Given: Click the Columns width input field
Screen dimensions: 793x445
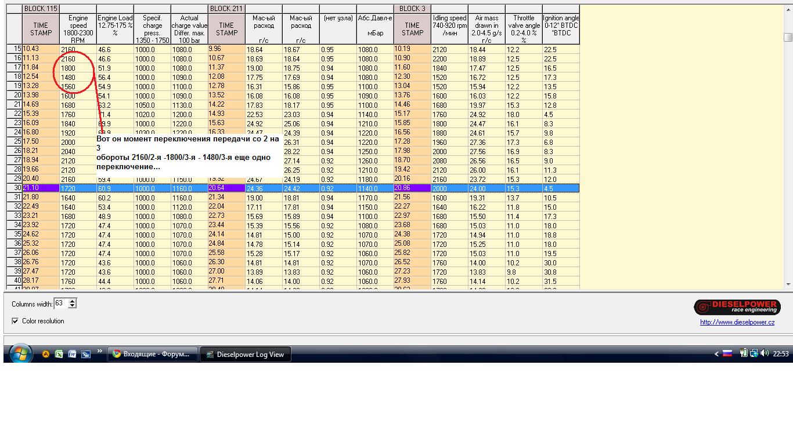Looking at the screenshot, I should (61, 304).
